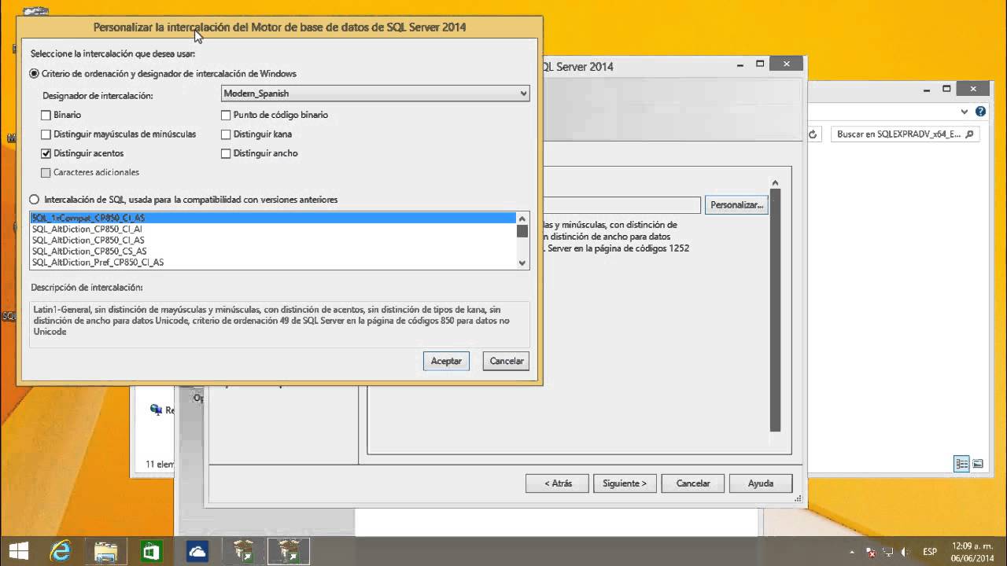Click the Caracteres adicionales checkbox
This screenshot has height=566, width=1007.
tap(46, 172)
